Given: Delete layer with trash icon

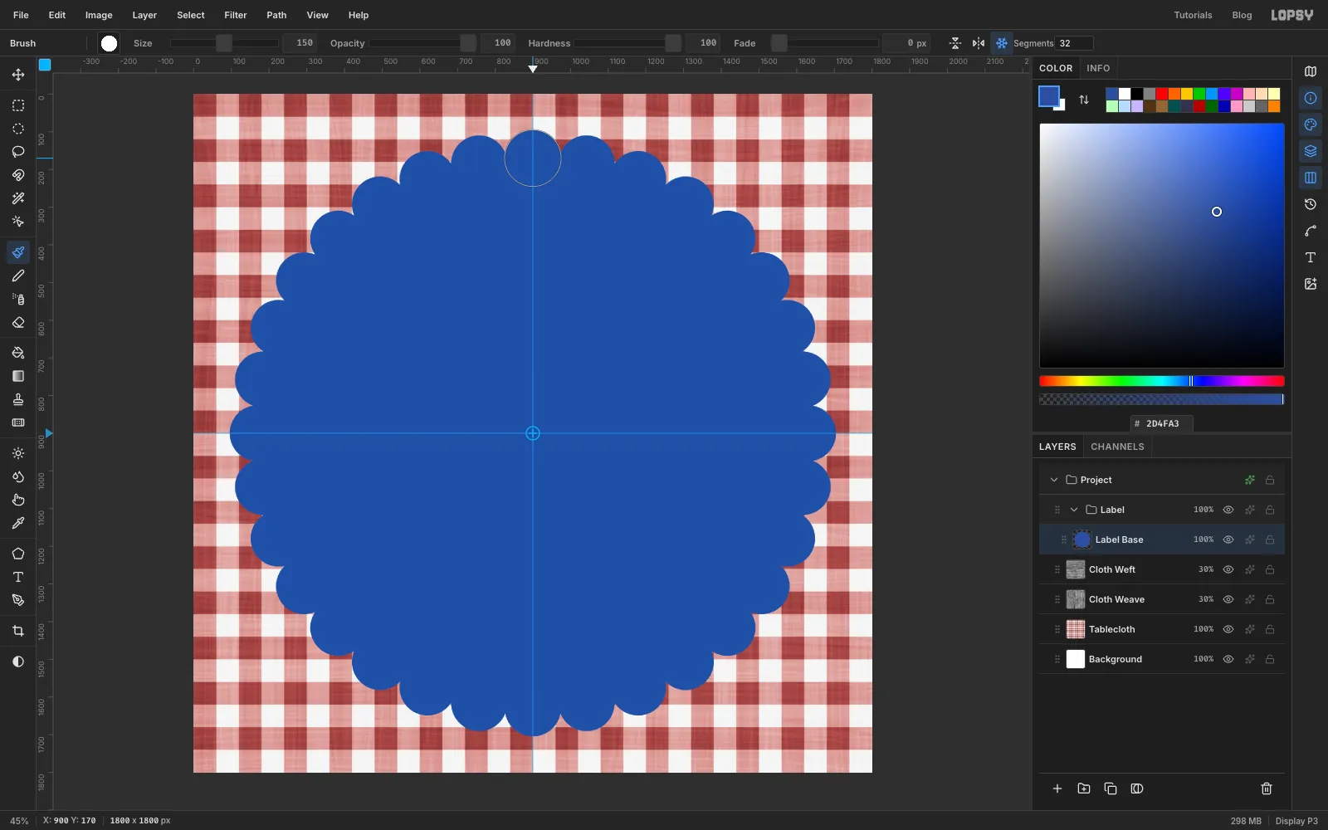Looking at the screenshot, I should (1267, 788).
